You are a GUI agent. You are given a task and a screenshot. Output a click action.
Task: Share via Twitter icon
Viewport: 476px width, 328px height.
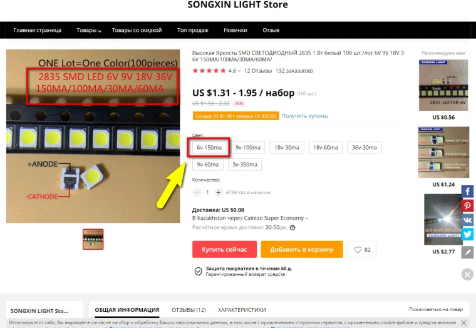(467, 234)
